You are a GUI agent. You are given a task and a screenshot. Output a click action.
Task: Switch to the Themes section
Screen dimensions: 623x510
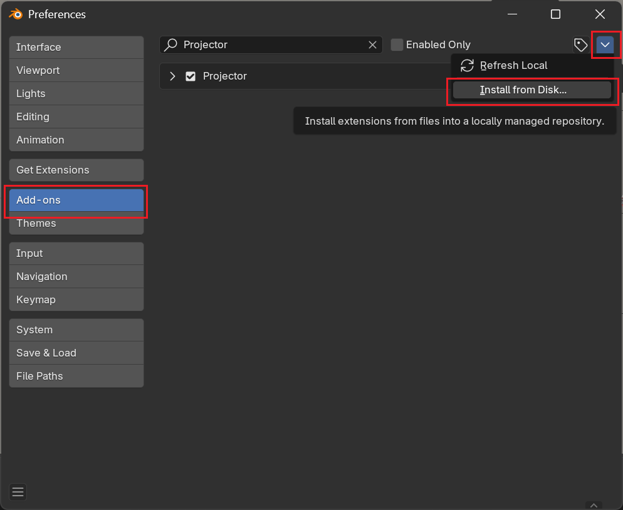pyautogui.click(x=76, y=223)
